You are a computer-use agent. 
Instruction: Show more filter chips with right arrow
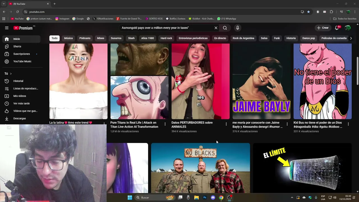coord(351,38)
